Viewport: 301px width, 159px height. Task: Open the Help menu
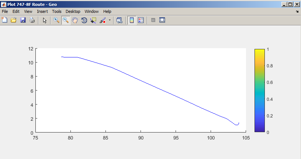click(x=107, y=11)
